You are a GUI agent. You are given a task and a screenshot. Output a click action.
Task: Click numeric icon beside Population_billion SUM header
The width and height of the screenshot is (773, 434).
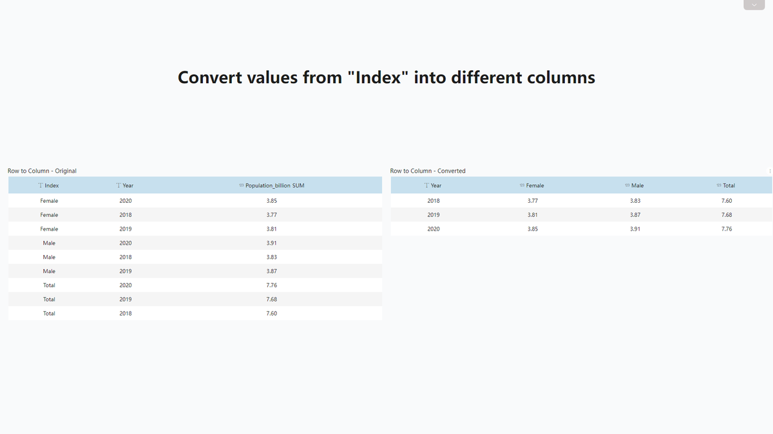[242, 185]
